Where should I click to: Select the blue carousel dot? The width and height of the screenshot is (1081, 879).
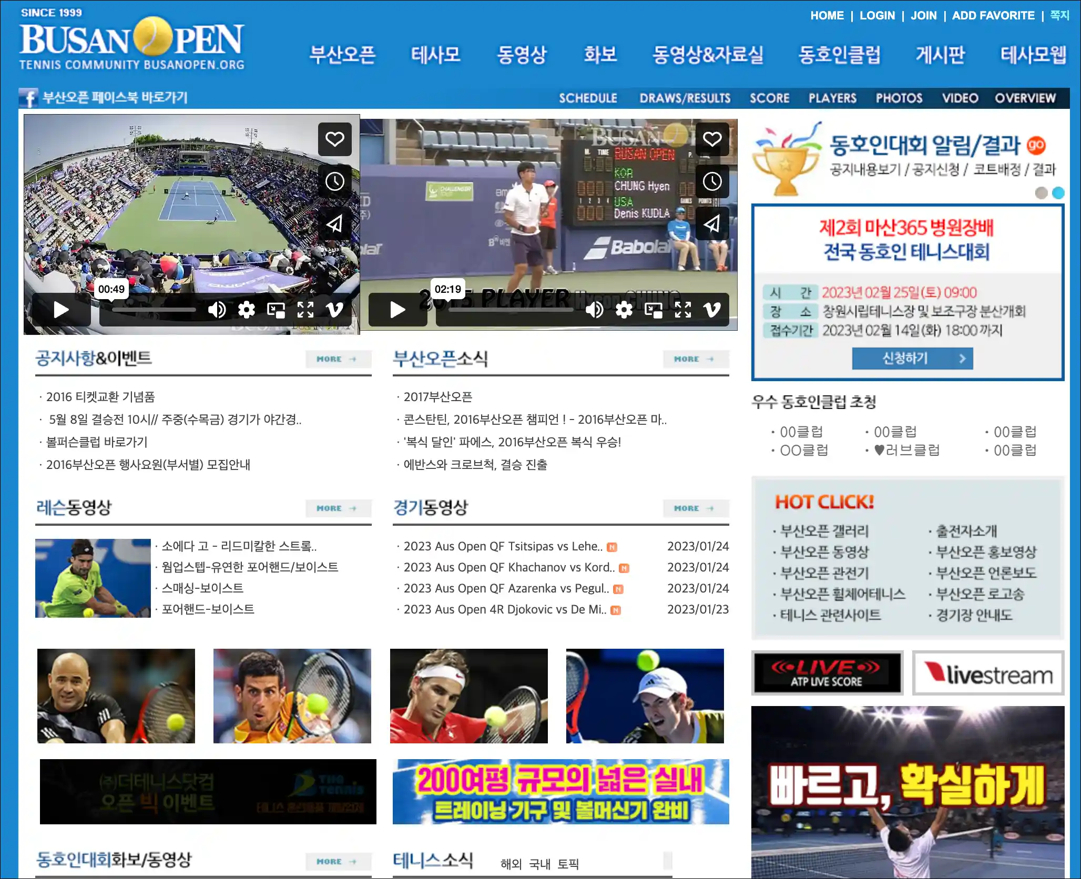click(1058, 193)
